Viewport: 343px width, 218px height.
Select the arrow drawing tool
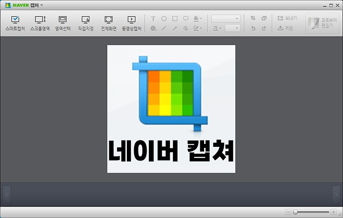click(175, 28)
